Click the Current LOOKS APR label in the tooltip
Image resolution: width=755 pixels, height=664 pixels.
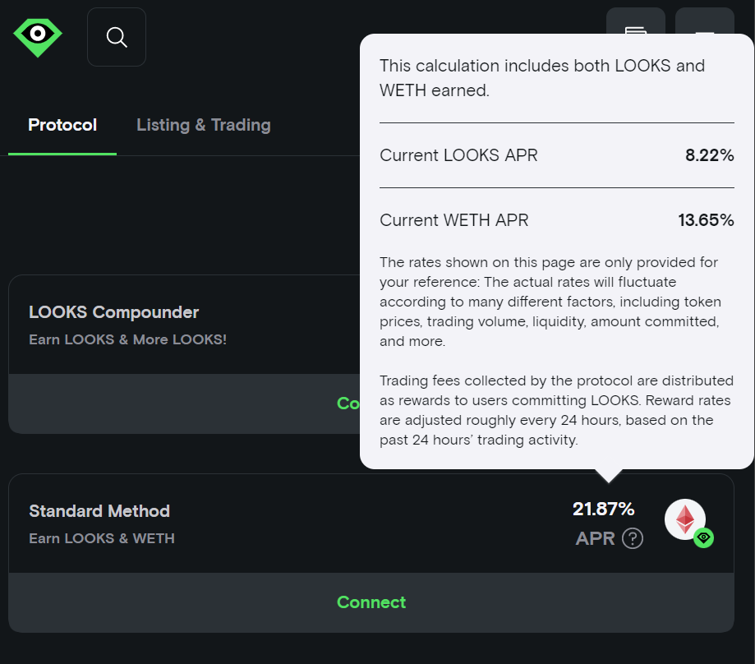458,155
